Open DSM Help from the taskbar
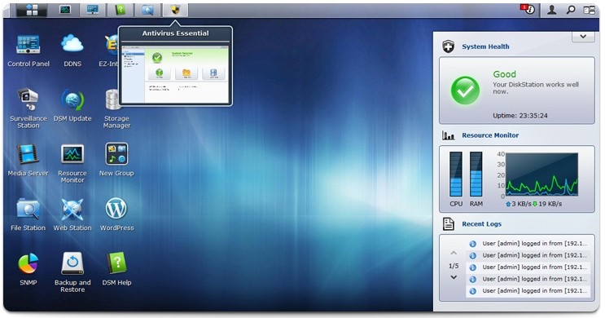Image resolution: width=605 pixels, height=318 pixels. 121,10
